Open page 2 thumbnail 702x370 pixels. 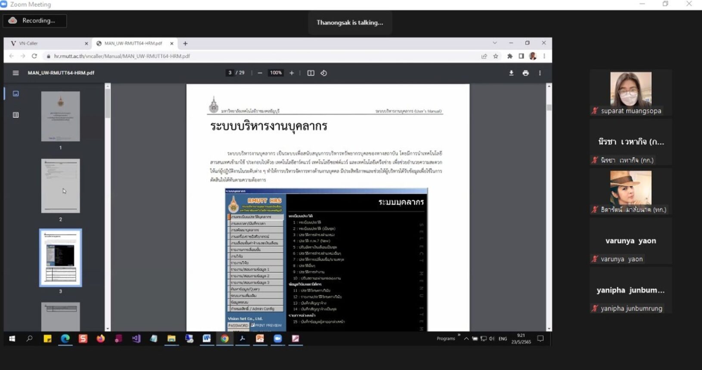click(x=60, y=186)
